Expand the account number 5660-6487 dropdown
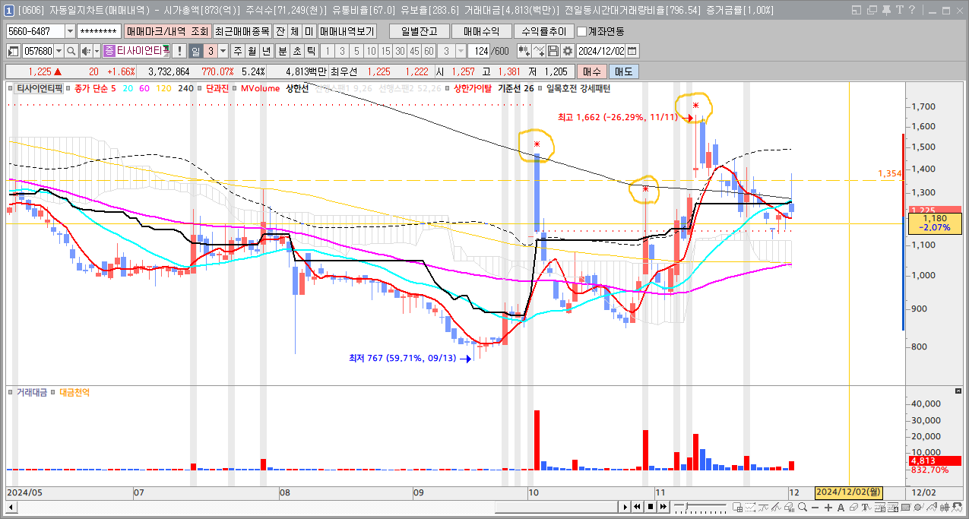The height and width of the screenshot is (519, 969). (x=71, y=31)
